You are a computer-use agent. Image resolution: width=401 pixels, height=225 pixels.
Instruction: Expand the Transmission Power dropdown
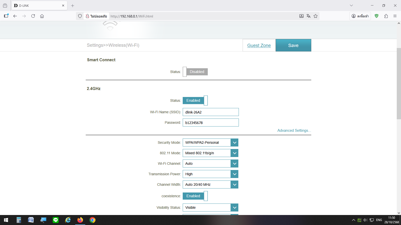234,174
